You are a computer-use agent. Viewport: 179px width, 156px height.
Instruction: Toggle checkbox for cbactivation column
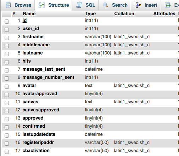click(x=7, y=152)
